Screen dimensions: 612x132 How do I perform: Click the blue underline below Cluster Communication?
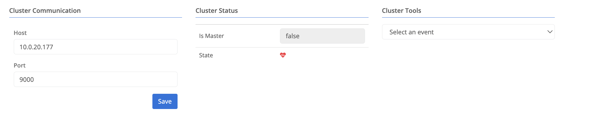pos(96,18)
